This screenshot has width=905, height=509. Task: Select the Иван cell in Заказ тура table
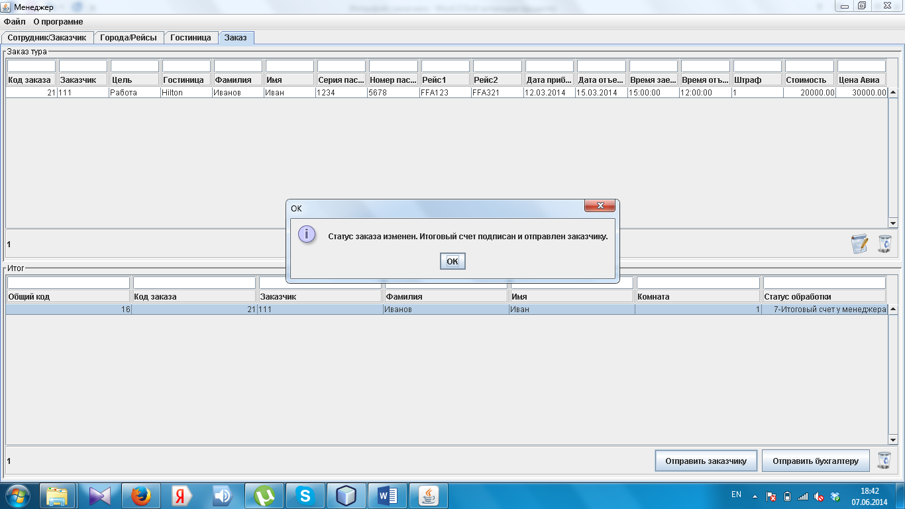point(290,93)
